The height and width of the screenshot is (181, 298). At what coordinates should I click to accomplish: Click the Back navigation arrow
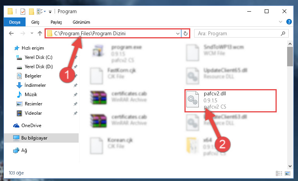[x=11, y=33]
